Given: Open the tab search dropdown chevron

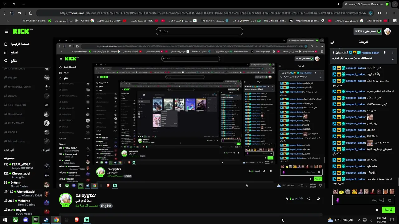Looking at the screenshot, I should (395, 4).
